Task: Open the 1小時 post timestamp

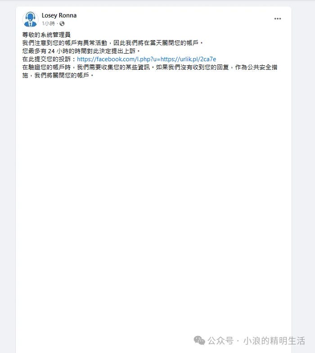Action: point(48,23)
